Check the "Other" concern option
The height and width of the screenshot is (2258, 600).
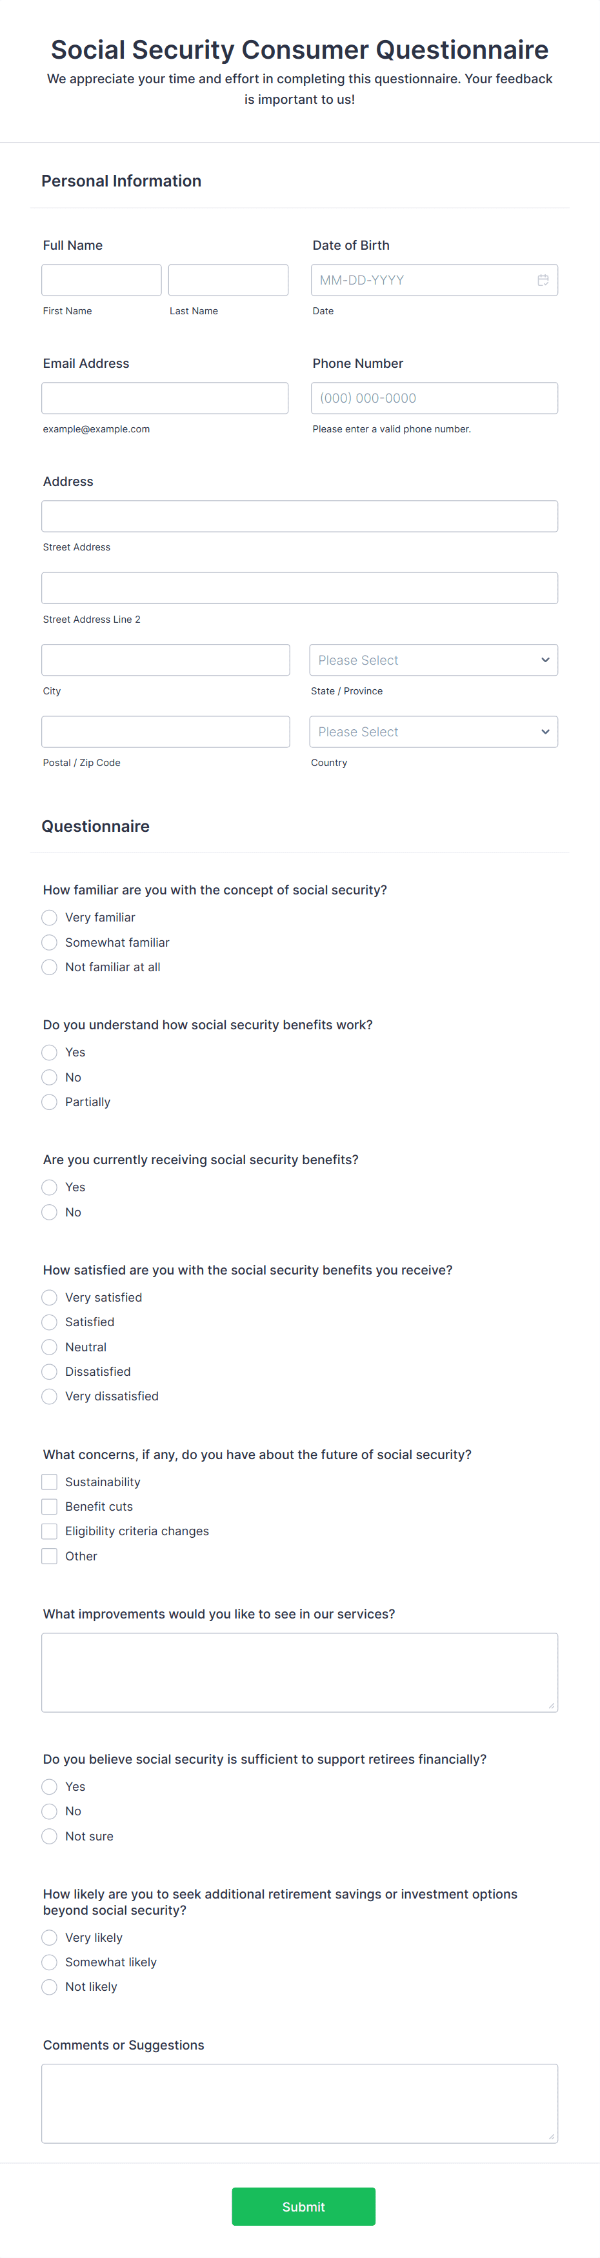coord(49,1555)
